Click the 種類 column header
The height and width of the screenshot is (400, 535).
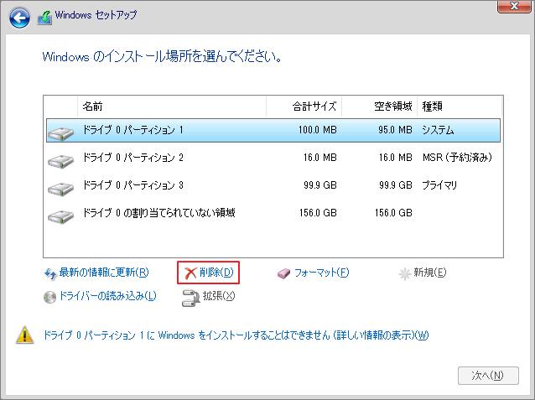pyautogui.click(x=460, y=106)
